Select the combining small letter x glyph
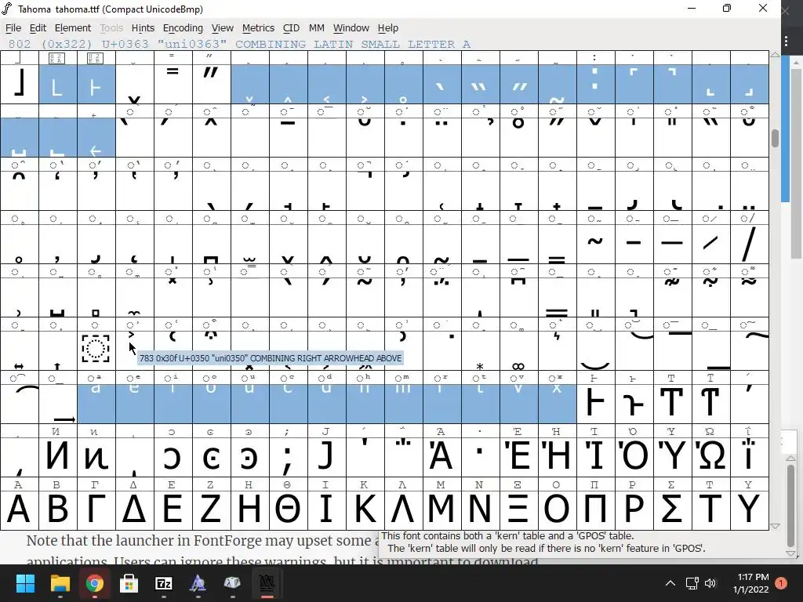This screenshot has width=803, height=602. [558, 404]
